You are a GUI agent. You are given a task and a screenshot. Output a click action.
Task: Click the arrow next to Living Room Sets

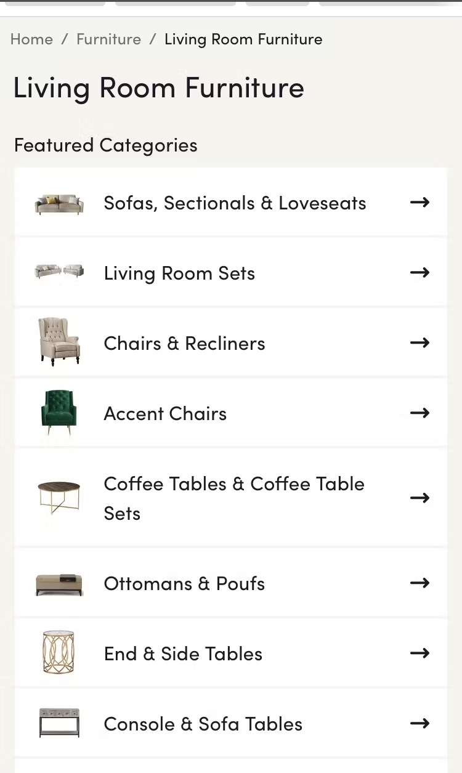coord(419,272)
